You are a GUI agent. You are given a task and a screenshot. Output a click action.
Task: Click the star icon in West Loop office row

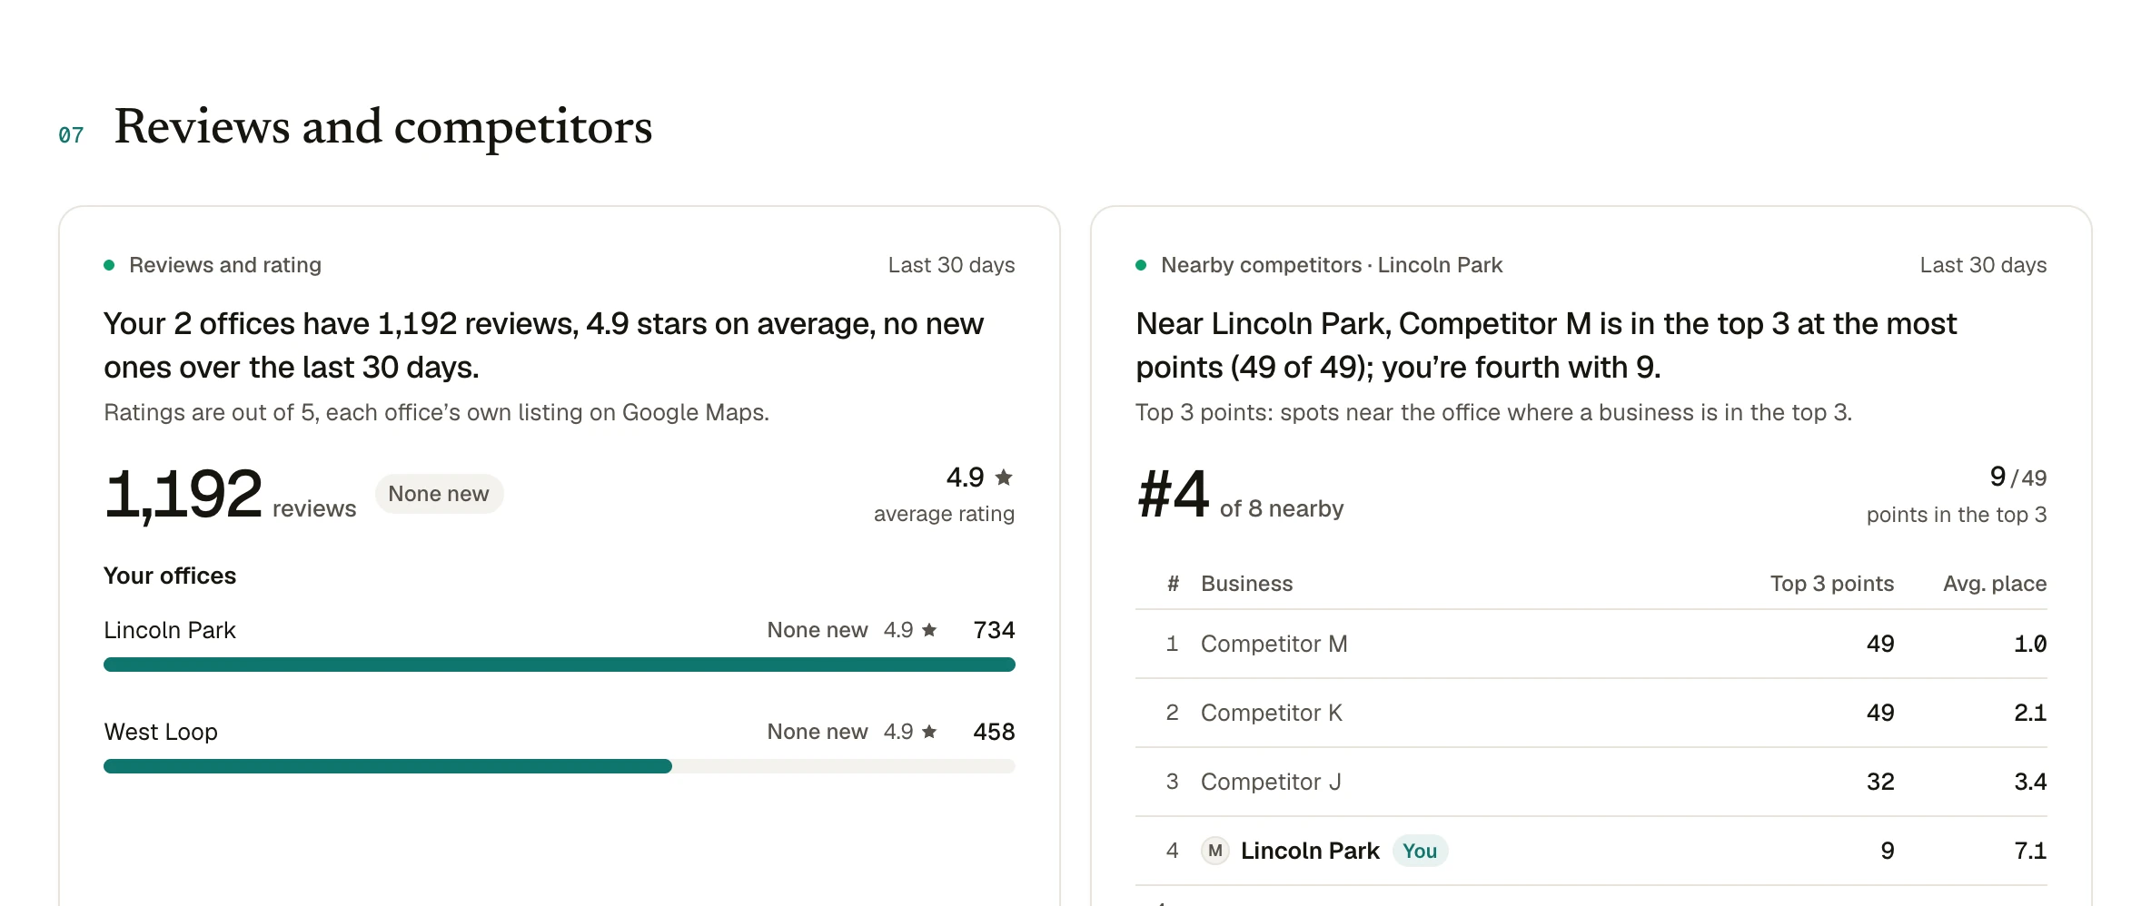pos(929,732)
